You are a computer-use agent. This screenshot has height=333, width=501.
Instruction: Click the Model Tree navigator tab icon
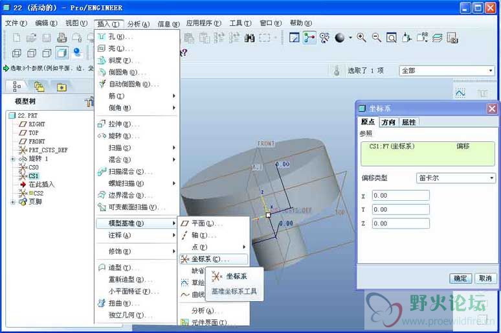(17, 86)
